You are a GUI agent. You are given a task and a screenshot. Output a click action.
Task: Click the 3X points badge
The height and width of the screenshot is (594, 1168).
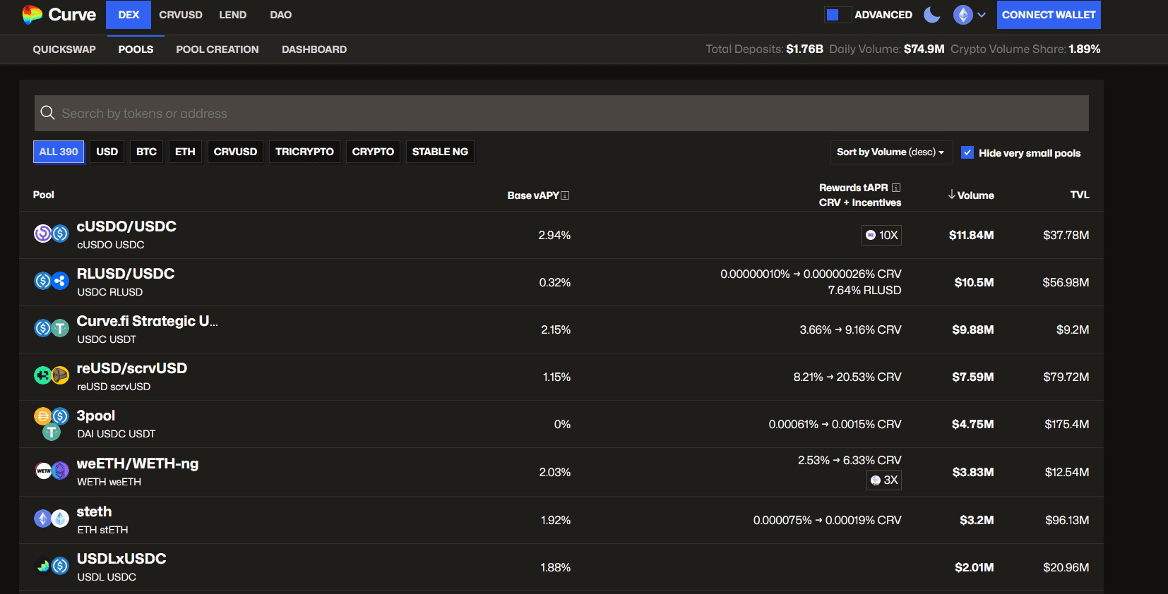pos(884,480)
